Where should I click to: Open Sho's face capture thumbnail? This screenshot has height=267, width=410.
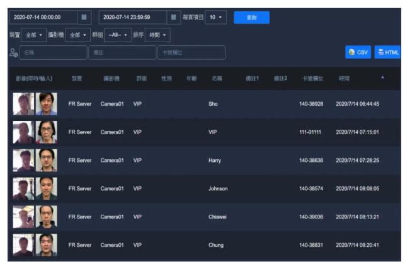[24, 104]
